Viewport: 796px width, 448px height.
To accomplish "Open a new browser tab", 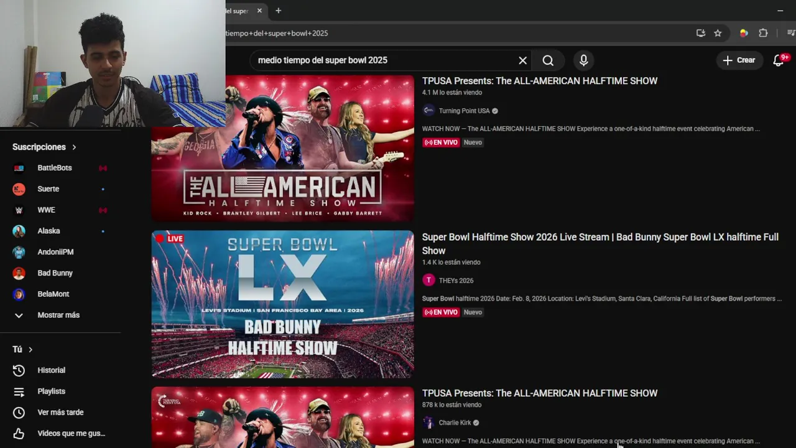I will click(278, 11).
